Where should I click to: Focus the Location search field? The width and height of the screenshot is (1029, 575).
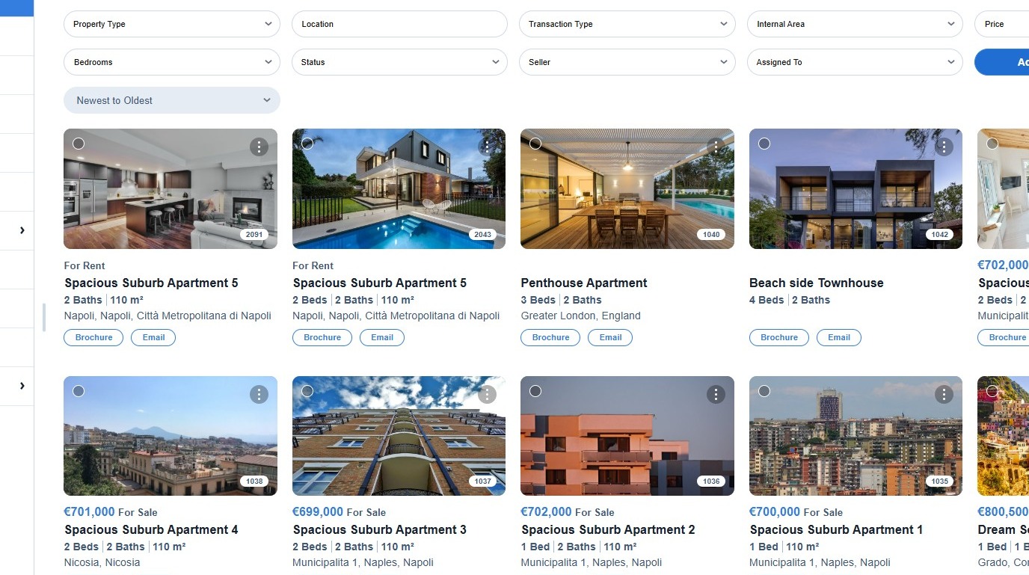point(399,24)
